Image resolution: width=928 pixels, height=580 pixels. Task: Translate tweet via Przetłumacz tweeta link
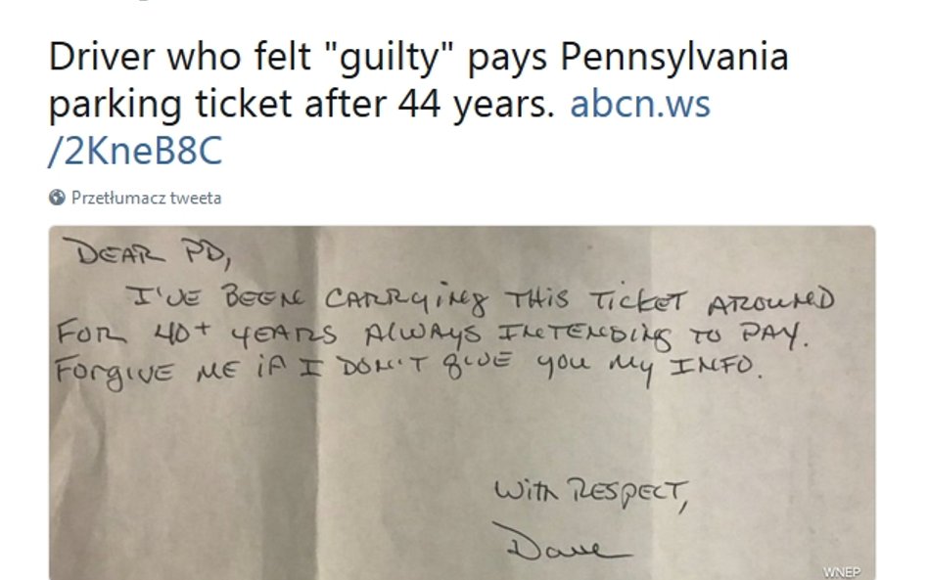coord(146,198)
